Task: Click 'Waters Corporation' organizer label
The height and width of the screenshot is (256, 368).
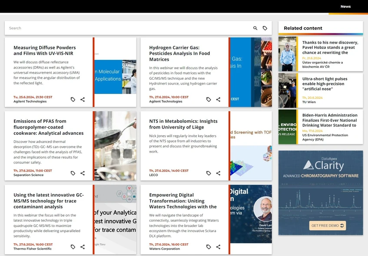Action: coord(165,249)
